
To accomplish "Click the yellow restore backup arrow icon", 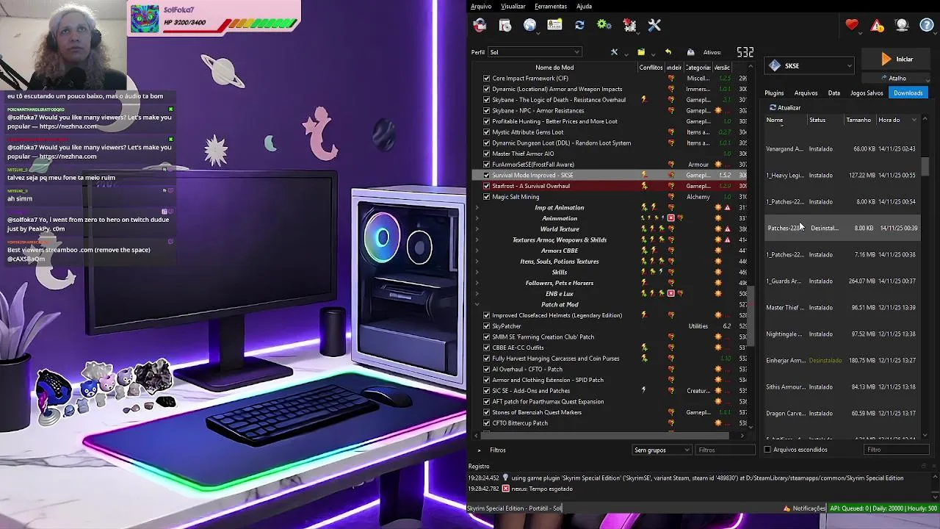I will click(x=668, y=52).
